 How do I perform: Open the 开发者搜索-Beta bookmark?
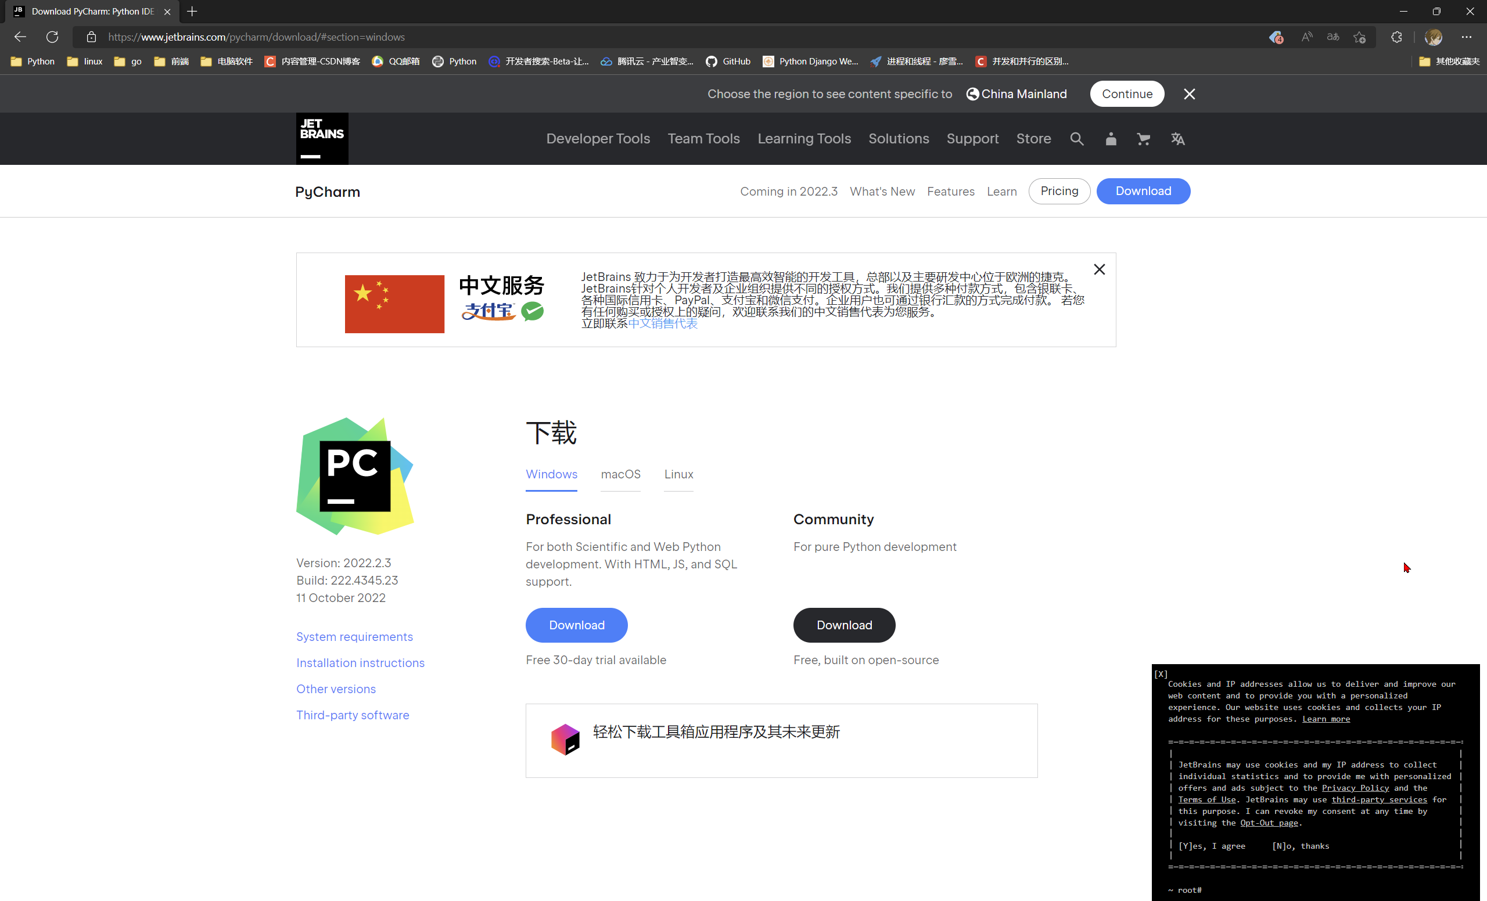click(539, 62)
